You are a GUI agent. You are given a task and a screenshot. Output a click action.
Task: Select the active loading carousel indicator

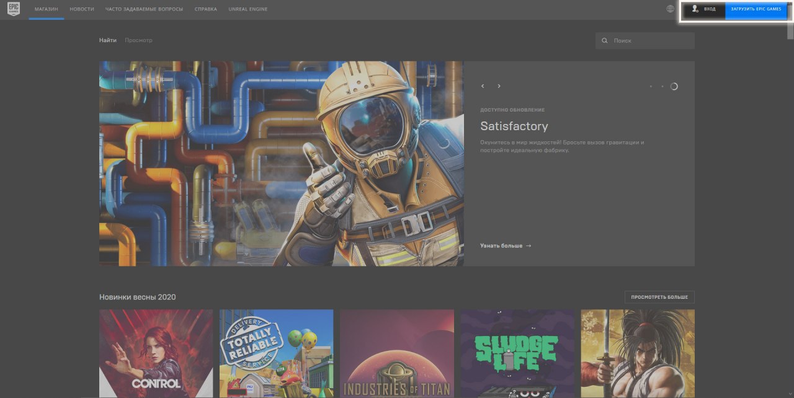pyautogui.click(x=674, y=86)
